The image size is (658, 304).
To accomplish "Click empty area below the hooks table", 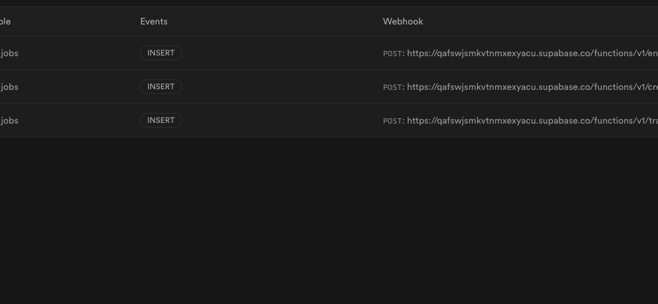I will 329,220.
